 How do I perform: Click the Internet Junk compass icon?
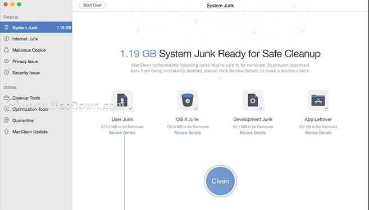point(6,39)
